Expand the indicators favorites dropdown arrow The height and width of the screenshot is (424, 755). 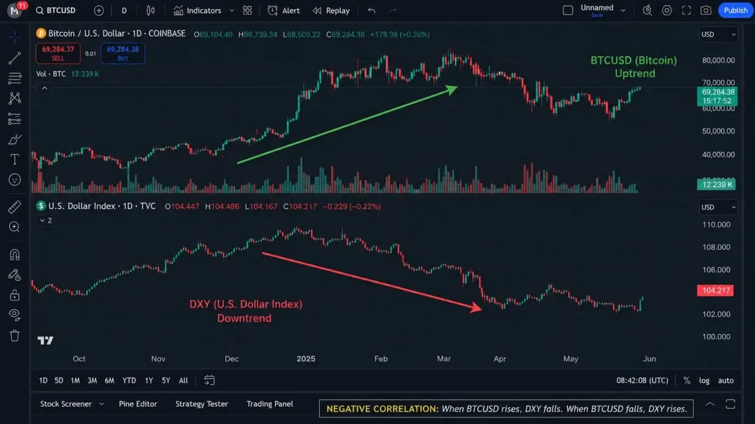pyautogui.click(x=231, y=11)
